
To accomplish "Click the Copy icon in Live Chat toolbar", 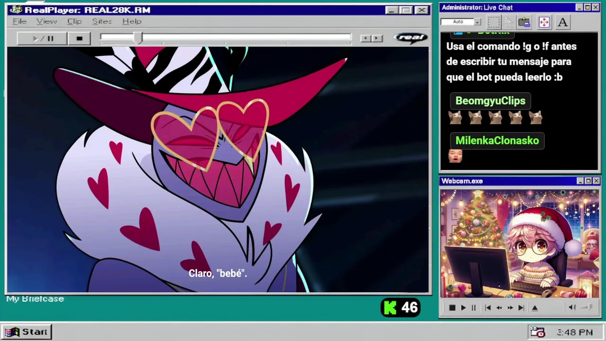I will point(509,22).
